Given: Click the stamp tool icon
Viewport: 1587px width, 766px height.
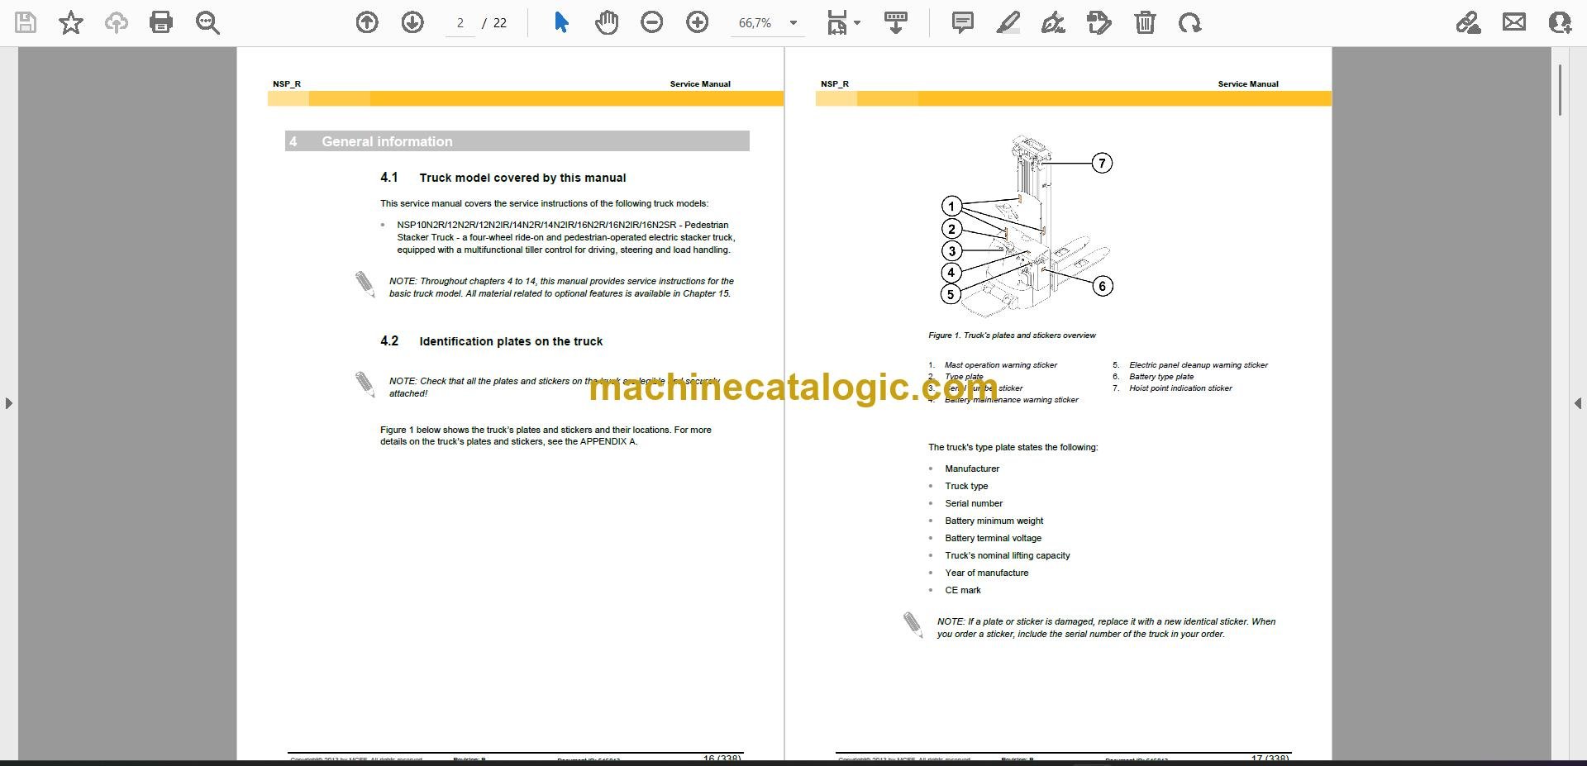Looking at the screenshot, I should coord(1099,22).
